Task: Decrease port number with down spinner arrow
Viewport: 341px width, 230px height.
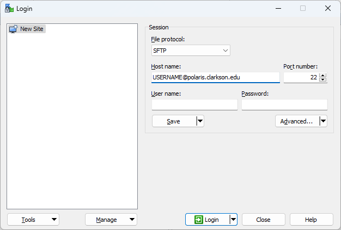Action: pos(323,80)
